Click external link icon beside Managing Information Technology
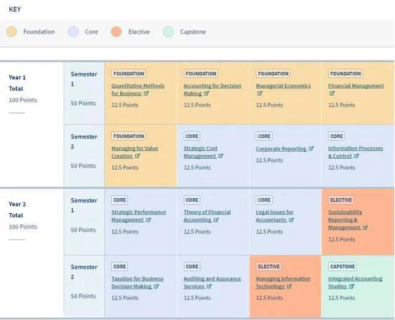This screenshot has width=395, height=320. pos(289,287)
